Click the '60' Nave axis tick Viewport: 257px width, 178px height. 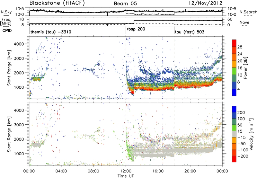coord(230,19)
